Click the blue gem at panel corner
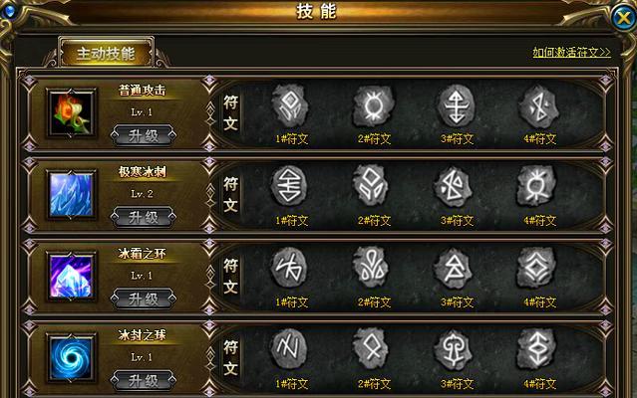 pyautogui.click(x=9, y=11)
